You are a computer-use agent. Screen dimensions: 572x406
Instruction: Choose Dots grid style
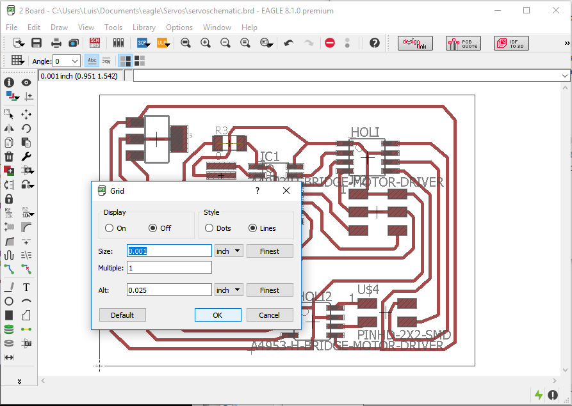point(218,228)
